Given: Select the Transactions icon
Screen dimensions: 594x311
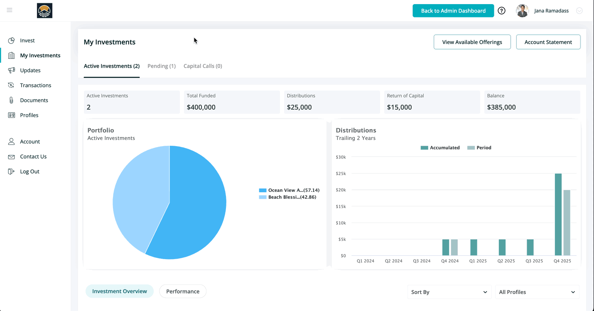Looking at the screenshot, I should click(x=12, y=85).
